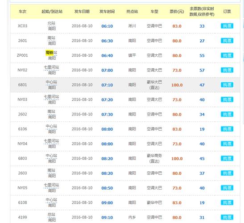244x223 pixels.
Task: Click 购票 for NY04 departing 08:00
Action: coord(227,144)
